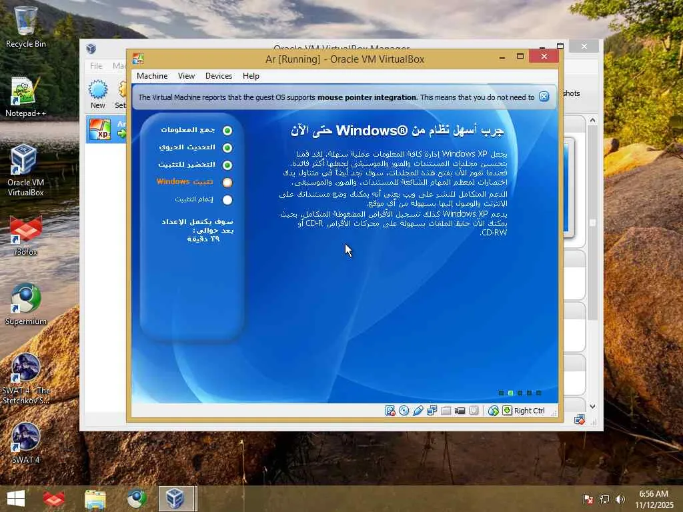Open Recycle Bin desktop icon
This screenshot has width=683, height=512.
[26, 27]
